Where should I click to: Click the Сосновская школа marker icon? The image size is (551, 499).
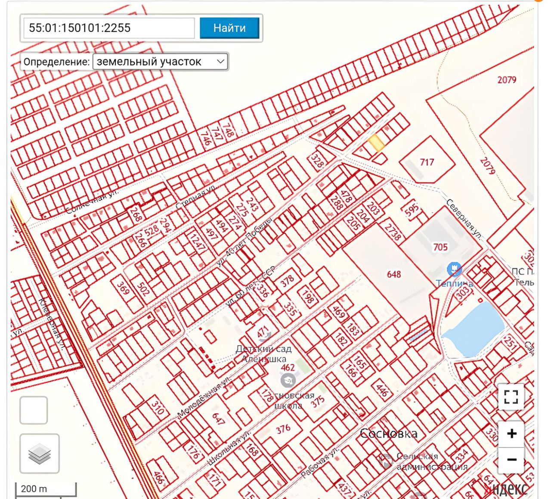pyautogui.click(x=288, y=381)
